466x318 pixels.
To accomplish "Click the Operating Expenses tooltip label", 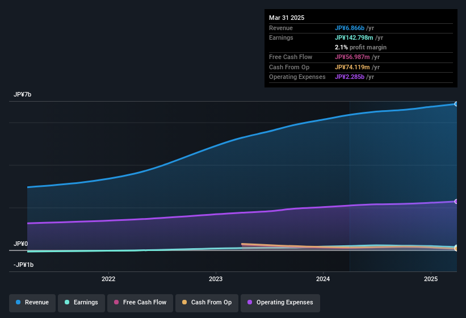I will click(297, 77).
